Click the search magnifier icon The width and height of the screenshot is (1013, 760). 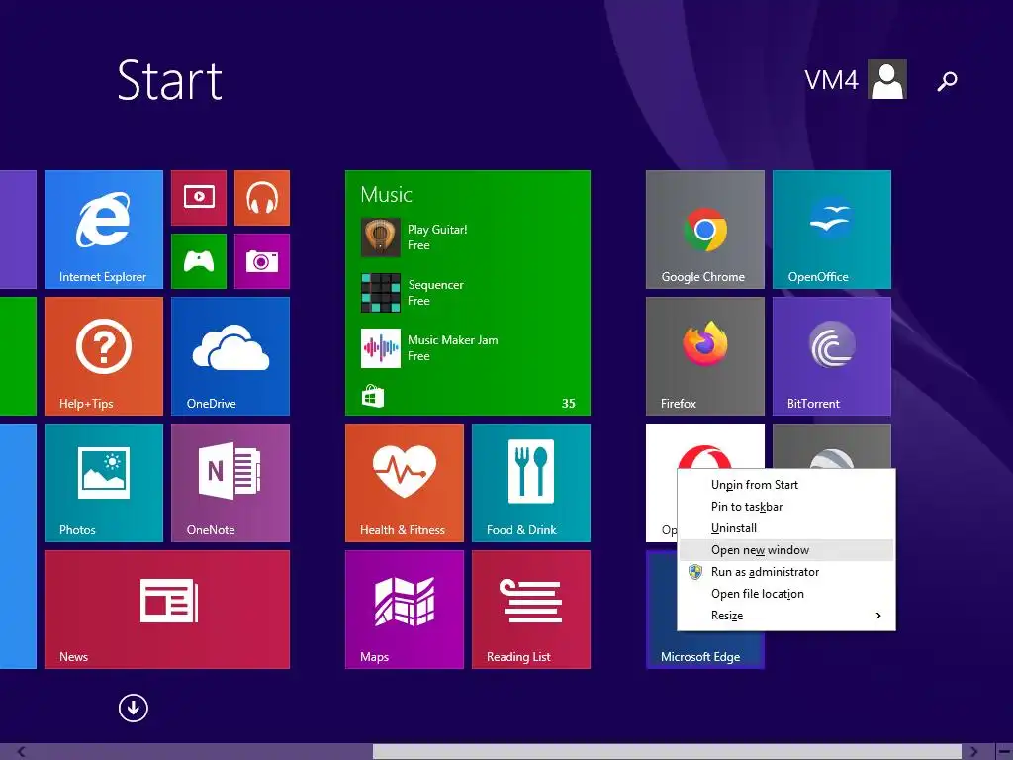(x=947, y=81)
